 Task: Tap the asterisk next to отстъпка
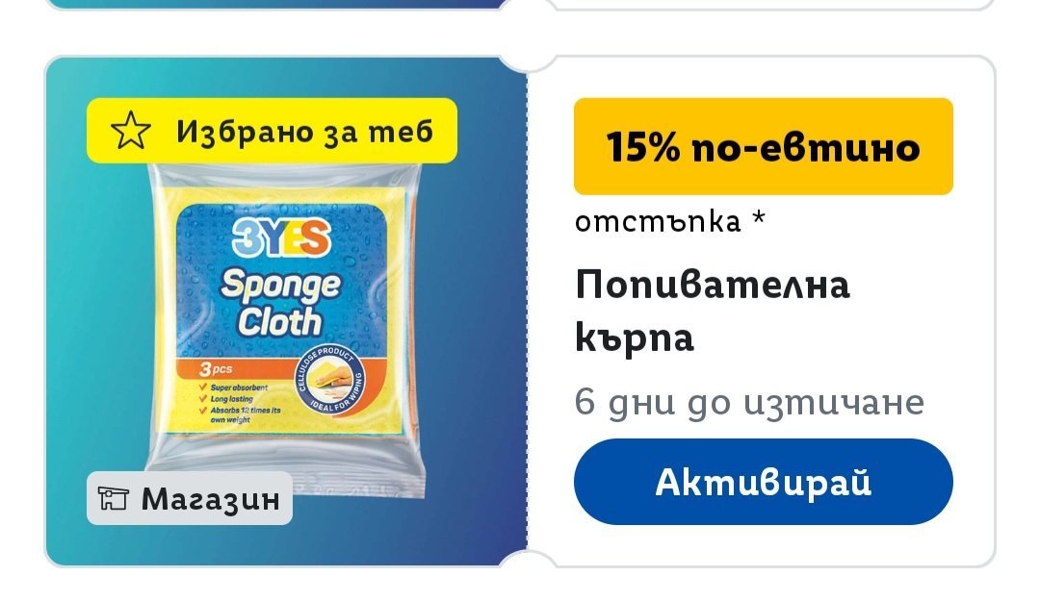tap(759, 218)
